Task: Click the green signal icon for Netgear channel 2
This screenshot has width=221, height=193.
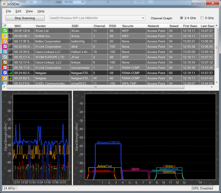Action: point(11,73)
